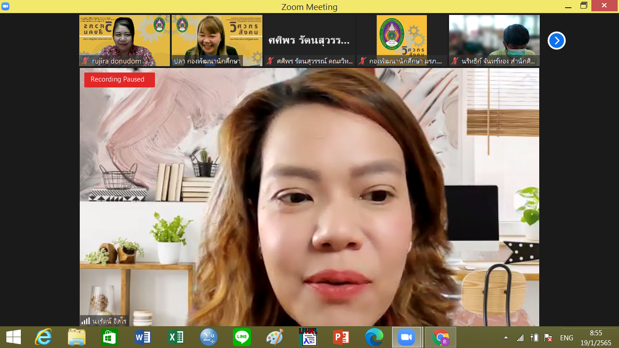
Task: Select rujira donudom's video thumbnail
Action: pos(125,41)
